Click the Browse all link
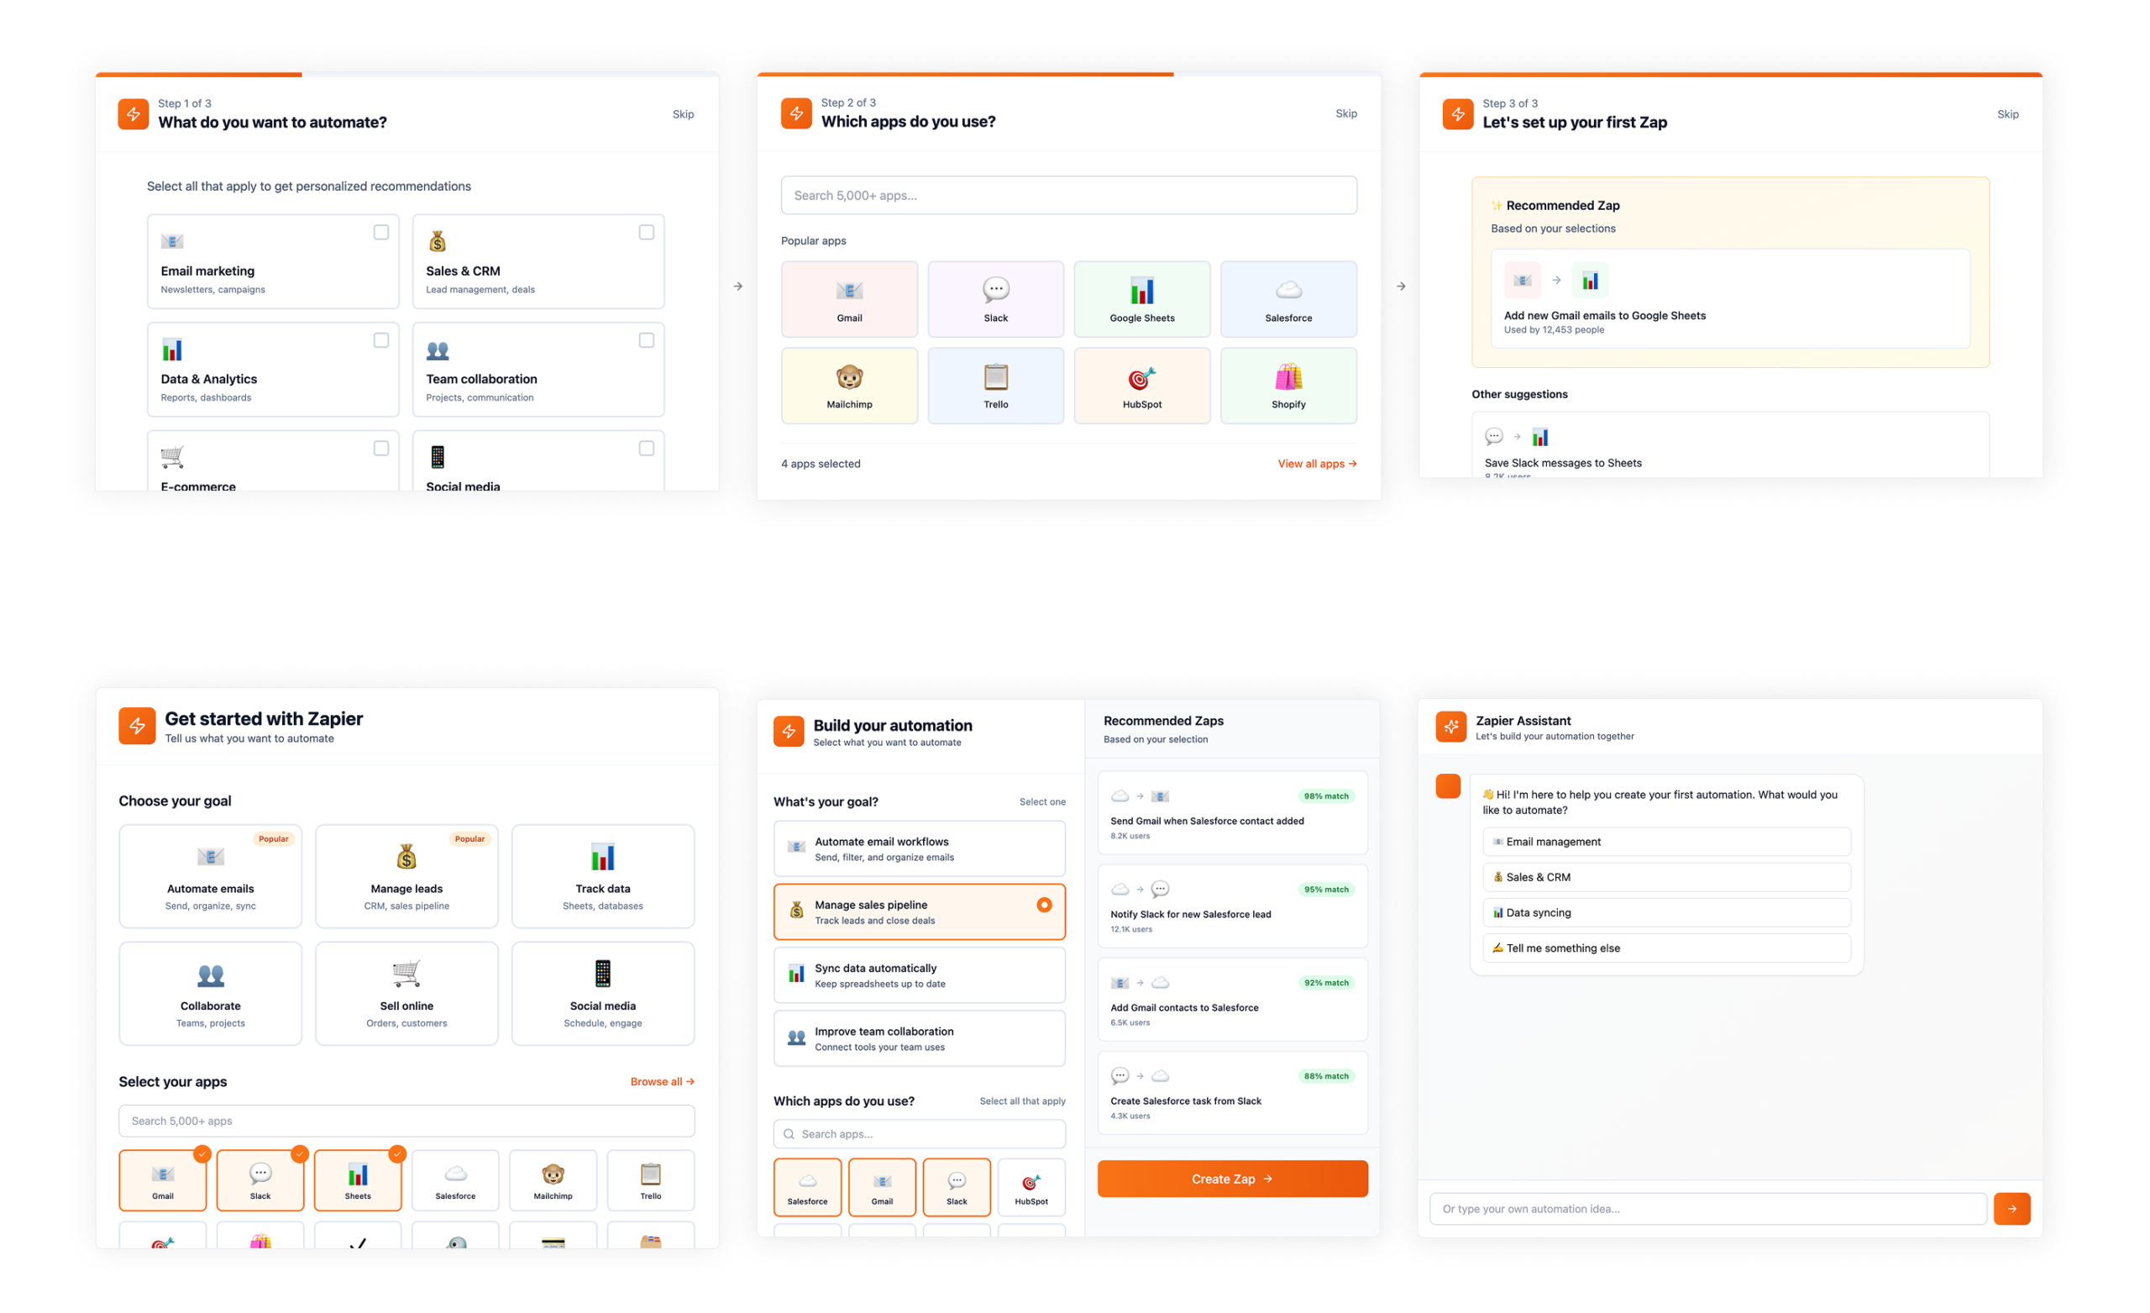The image size is (2150, 1313). point(662,1081)
